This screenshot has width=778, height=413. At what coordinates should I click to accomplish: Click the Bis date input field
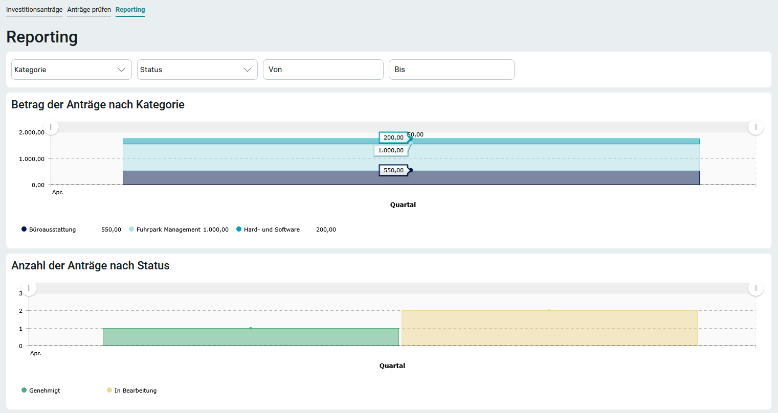pos(451,70)
